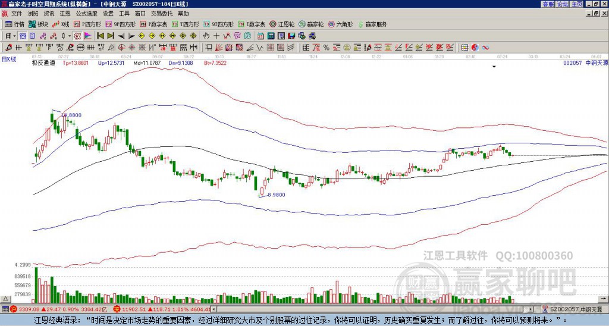The width and height of the screenshot is (609, 326).
Task: Open 赢家服务 from the toolbar
Action: tap(372, 24)
